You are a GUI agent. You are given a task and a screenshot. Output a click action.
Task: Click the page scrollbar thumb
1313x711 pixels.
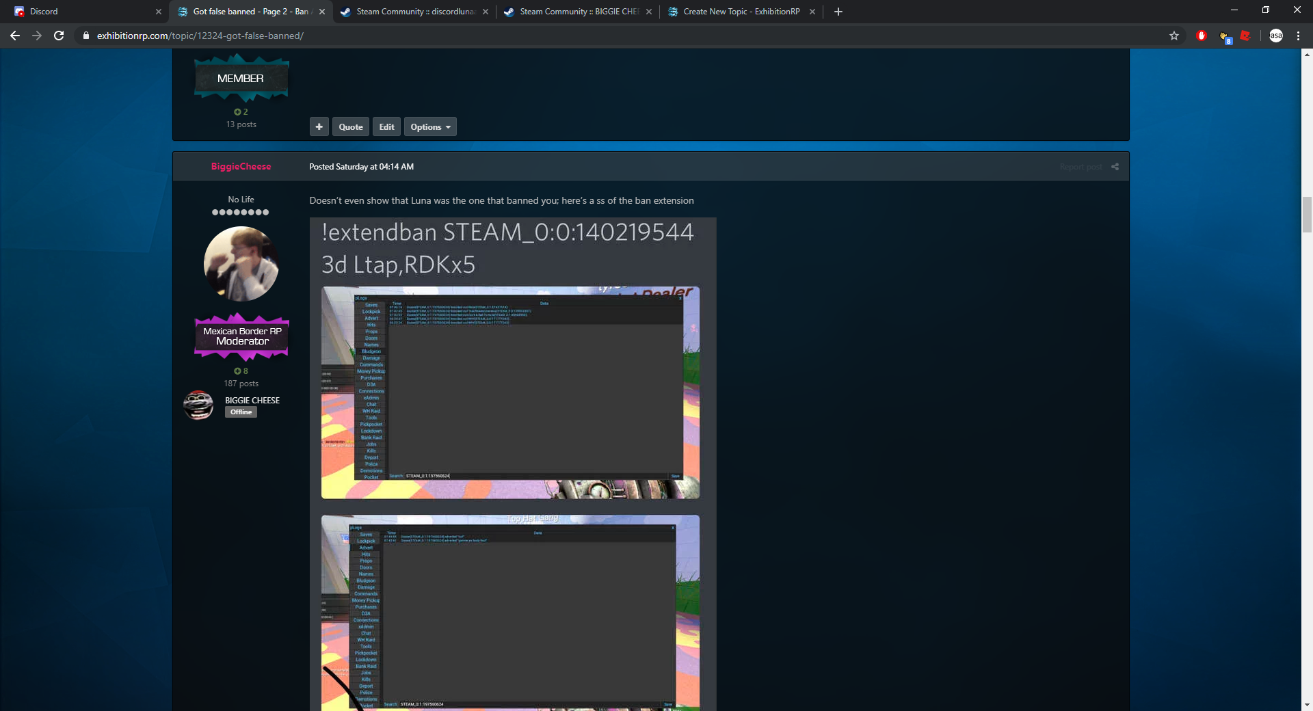pyautogui.click(x=1307, y=215)
